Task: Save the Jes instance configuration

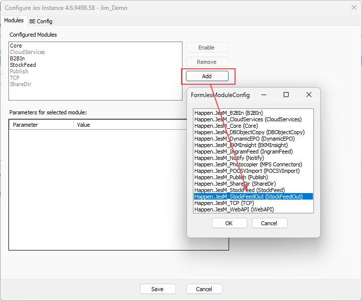Action: (x=158, y=289)
